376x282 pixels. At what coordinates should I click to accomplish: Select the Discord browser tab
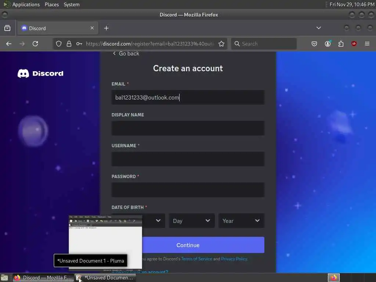click(58, 28)
